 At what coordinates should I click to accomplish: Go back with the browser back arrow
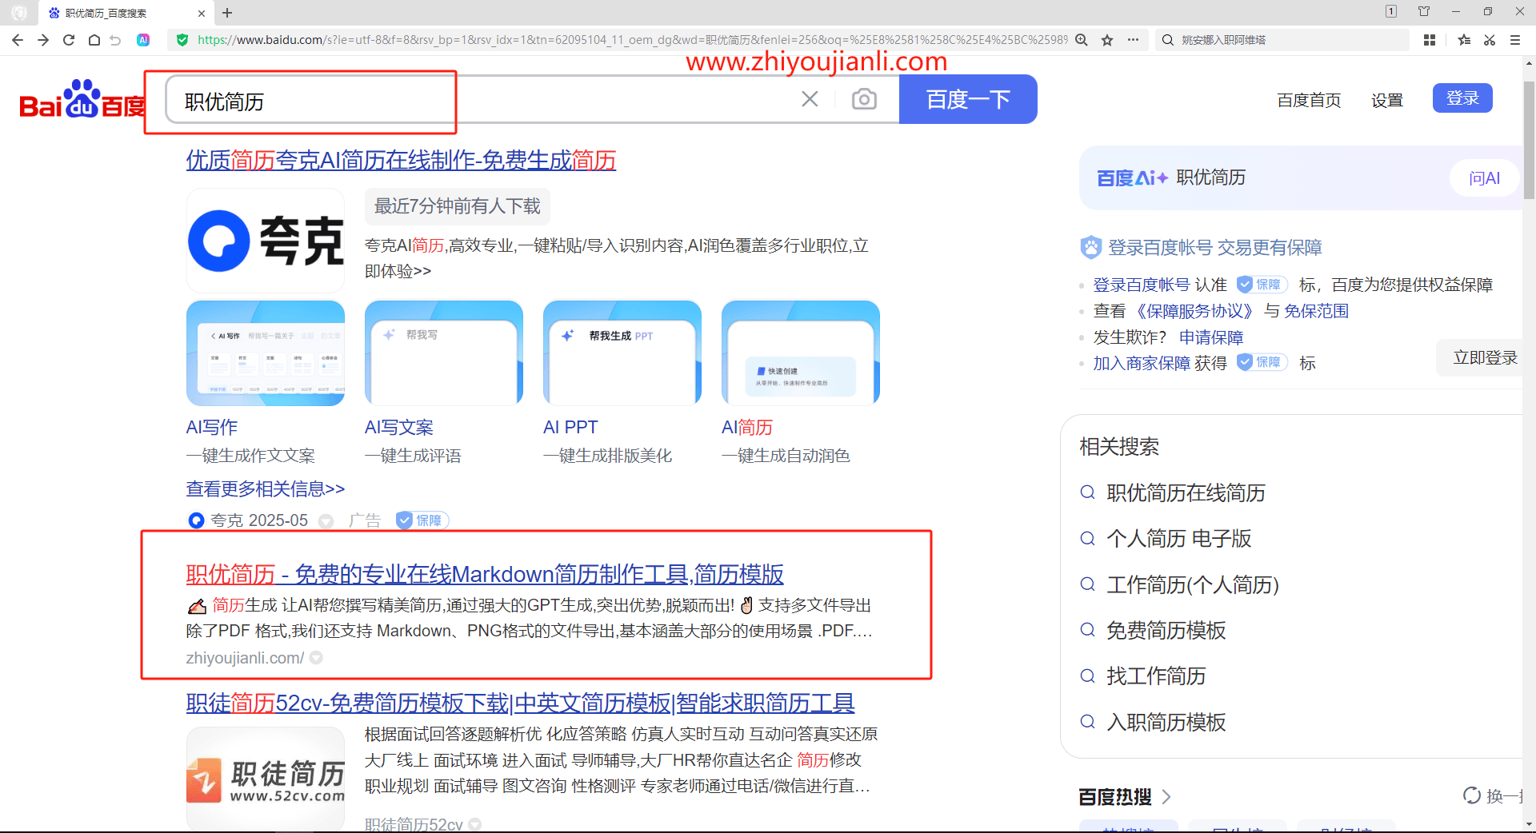18,40
